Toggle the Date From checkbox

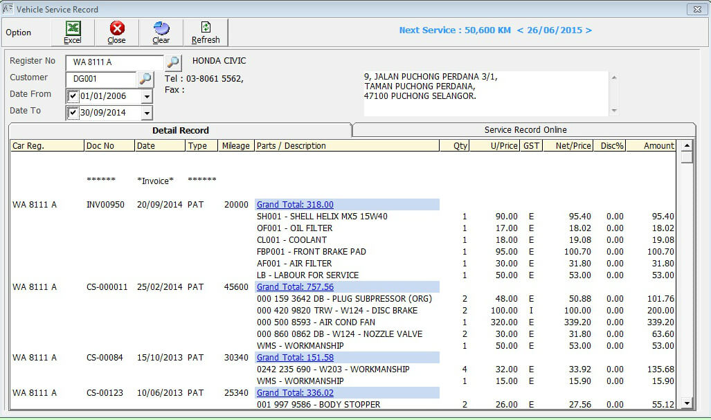pyautogui.click(x=73, y=96)
